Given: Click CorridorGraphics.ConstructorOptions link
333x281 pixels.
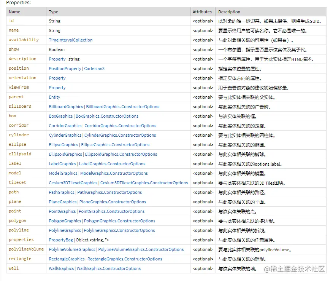Looking at the screenshot, I should 120,126.
